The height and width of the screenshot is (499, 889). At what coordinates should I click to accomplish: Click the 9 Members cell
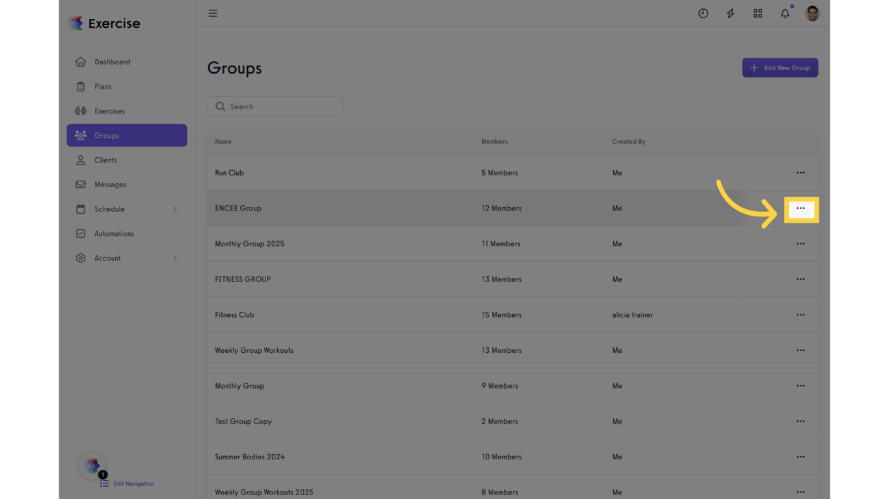[x=500, y=386]
